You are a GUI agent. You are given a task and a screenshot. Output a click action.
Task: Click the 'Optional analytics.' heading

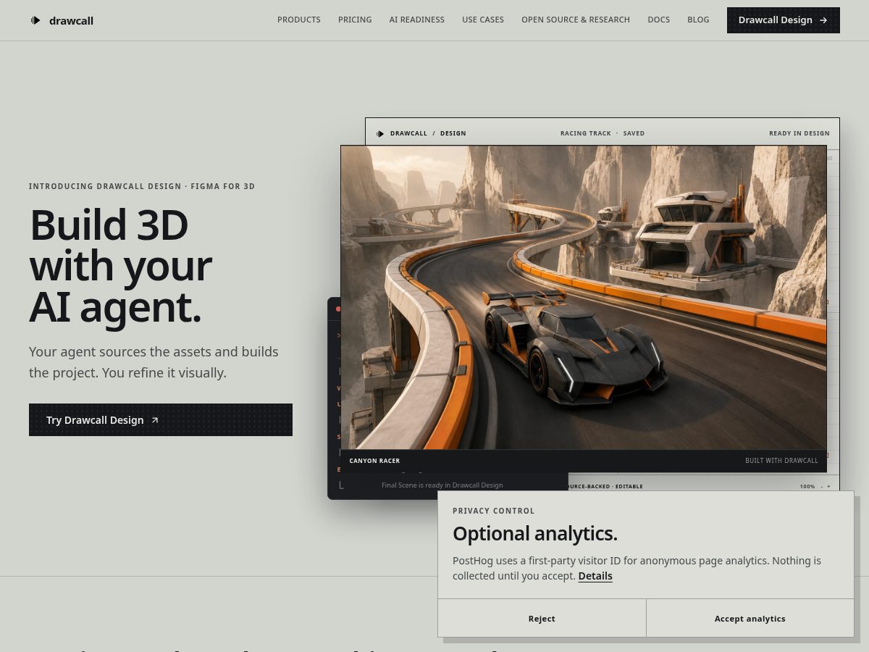(x=535, y=534)
